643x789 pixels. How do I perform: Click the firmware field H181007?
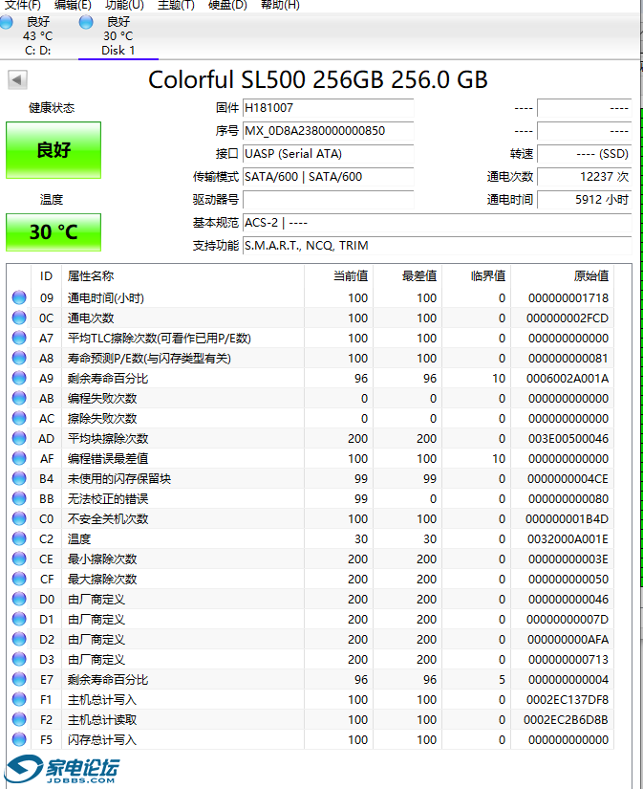pos(329,108)
